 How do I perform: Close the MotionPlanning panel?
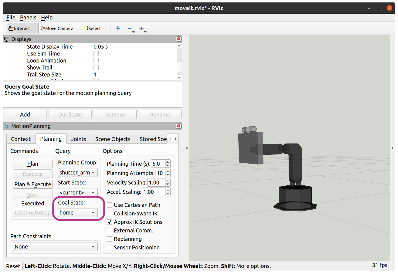point(179,126)
